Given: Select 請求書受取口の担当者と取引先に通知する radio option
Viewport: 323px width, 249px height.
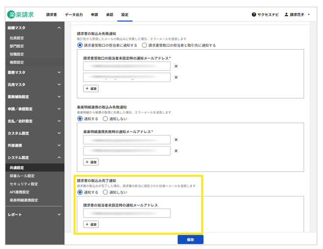Looking at the screenshot, I should (x=144, y=45).
